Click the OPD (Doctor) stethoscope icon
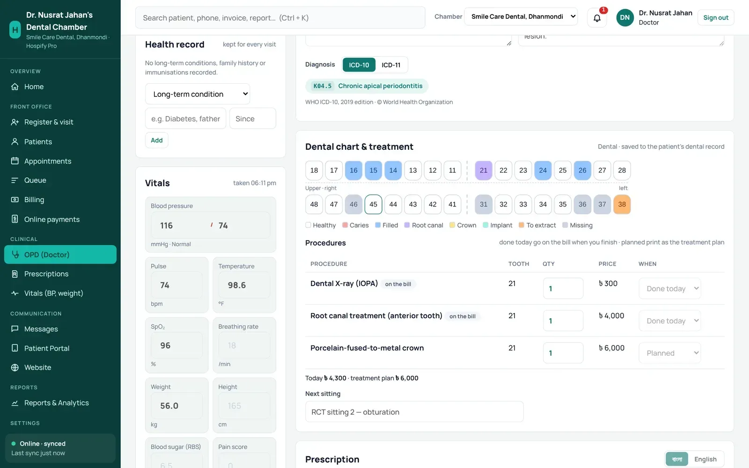 [15, 255]
